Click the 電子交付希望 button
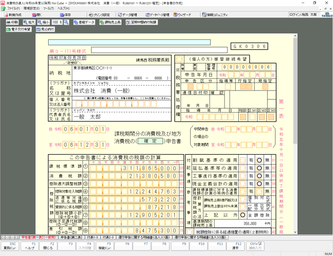The height and width of the screenshot is (256, 333). pos(18,29)
